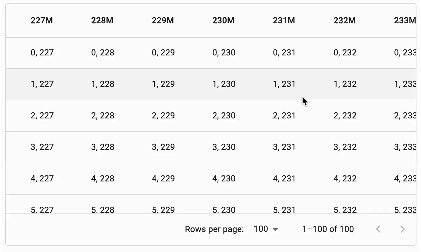Screen dimensions: 421x252
Task: Click the 227M column header
Action: [42, 21]
